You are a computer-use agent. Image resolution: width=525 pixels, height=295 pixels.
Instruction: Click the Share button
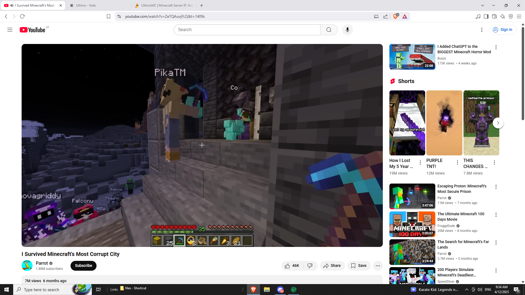[332, 266]
